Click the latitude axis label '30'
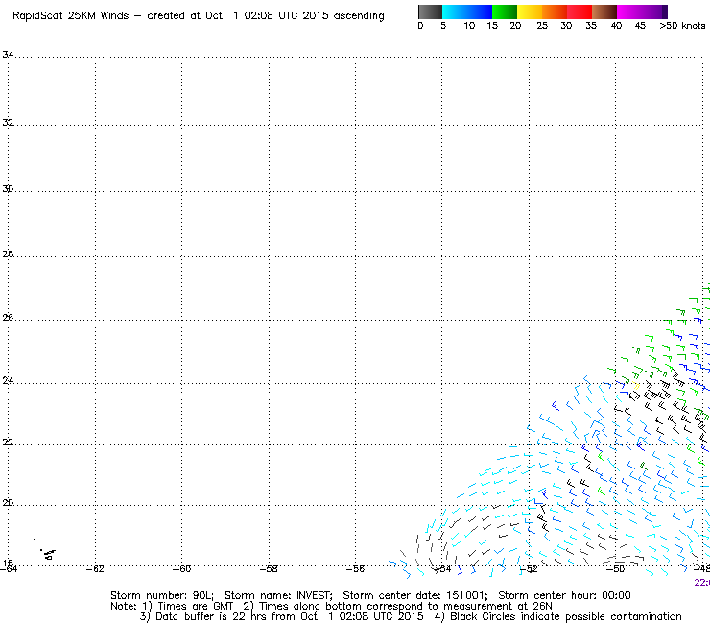 click(8, 188)
